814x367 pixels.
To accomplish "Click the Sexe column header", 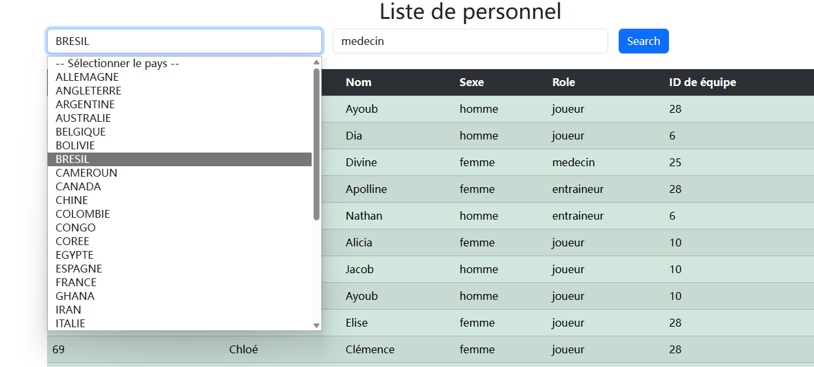I will click(472, 82).
